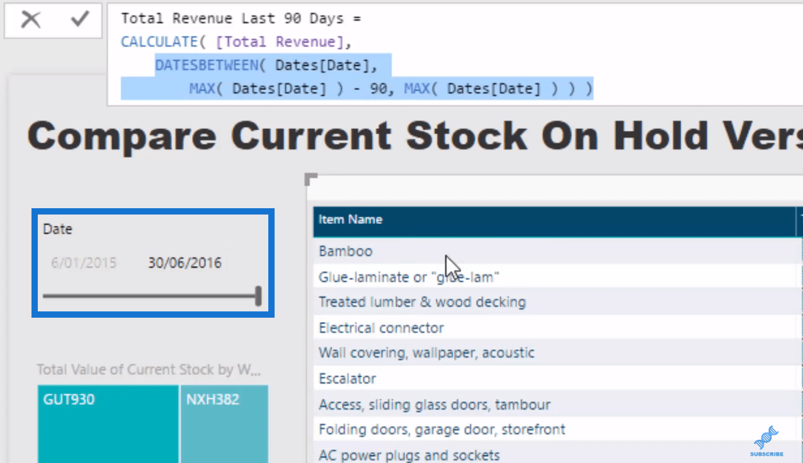Click the treemap title Total Value of Current Stock
The width and height of the screenshot is (803, 463).
pos(149,369)
